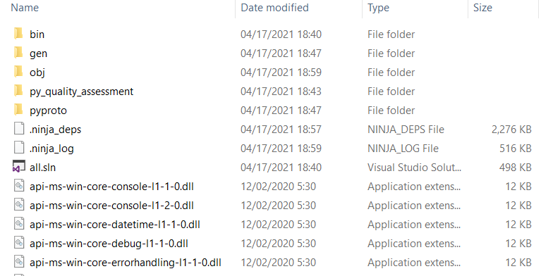Sort by Date modified column header

click(274, 8)
